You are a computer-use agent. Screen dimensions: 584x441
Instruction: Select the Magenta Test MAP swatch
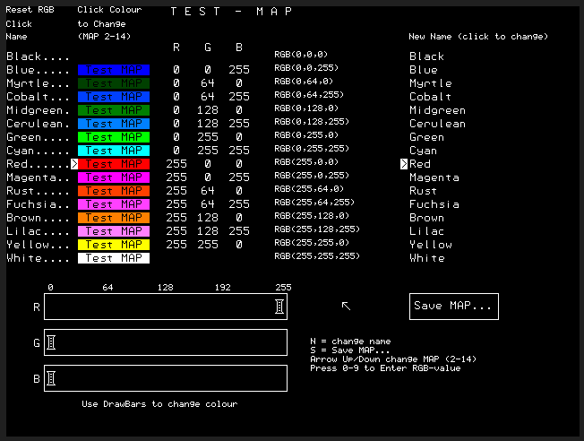coord(114,177)
